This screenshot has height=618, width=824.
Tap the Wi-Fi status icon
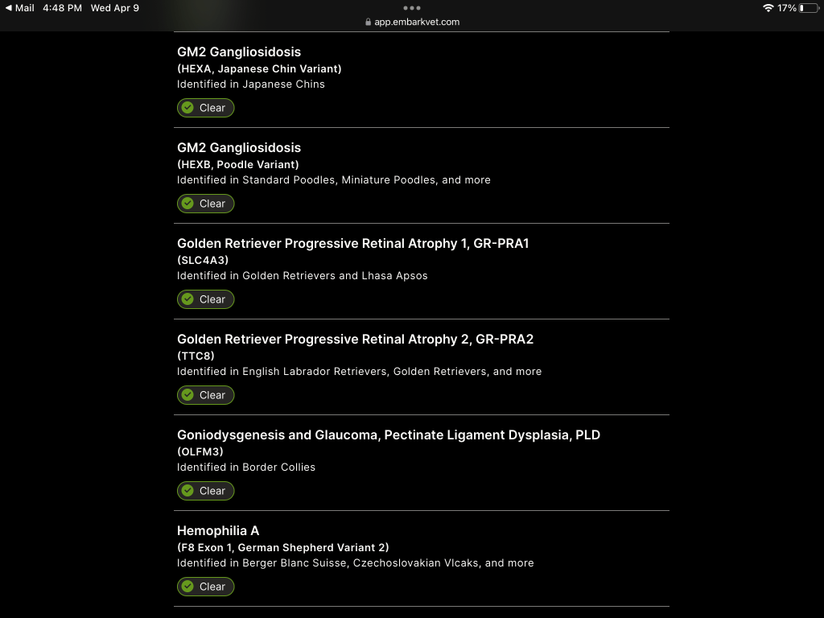click(768, 8)
